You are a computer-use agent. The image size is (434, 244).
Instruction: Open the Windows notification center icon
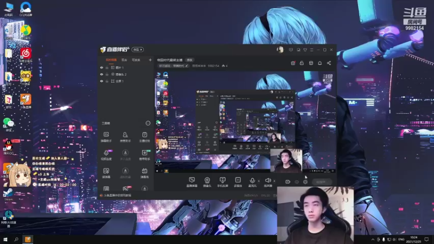tap(426, 240)
